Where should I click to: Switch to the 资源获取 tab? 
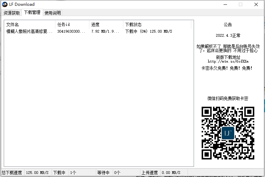[12, 13]
